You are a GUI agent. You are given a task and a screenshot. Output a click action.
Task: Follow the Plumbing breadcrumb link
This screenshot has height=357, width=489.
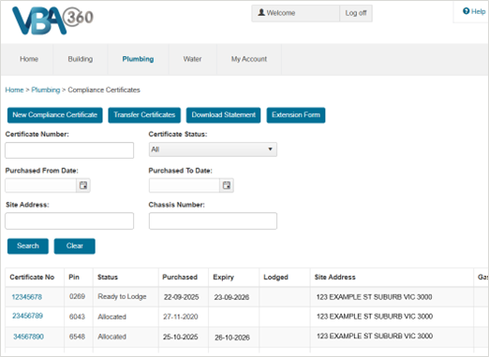(46, 90)
